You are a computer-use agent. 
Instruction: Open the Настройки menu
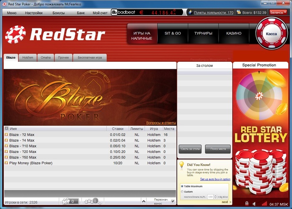(34, 13)
